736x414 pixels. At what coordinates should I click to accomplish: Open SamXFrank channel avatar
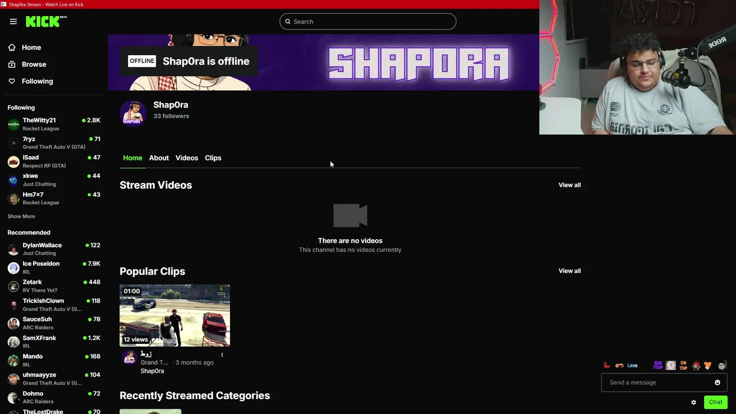pos(14,342)
